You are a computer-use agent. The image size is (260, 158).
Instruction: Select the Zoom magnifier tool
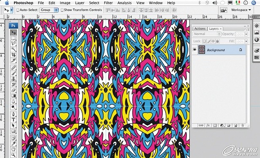point(14,155)
